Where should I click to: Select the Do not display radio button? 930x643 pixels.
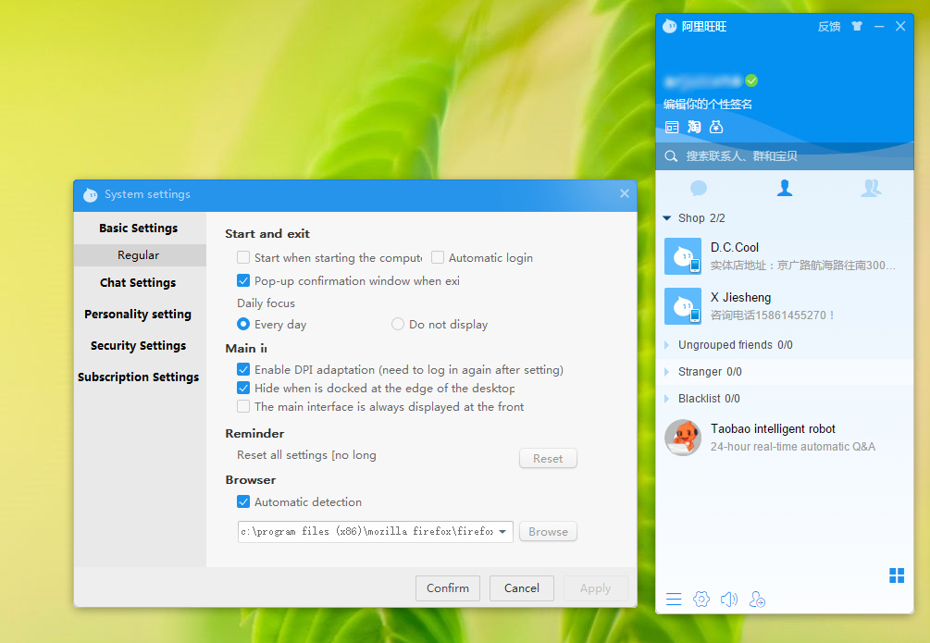click(x=398, y=325)
